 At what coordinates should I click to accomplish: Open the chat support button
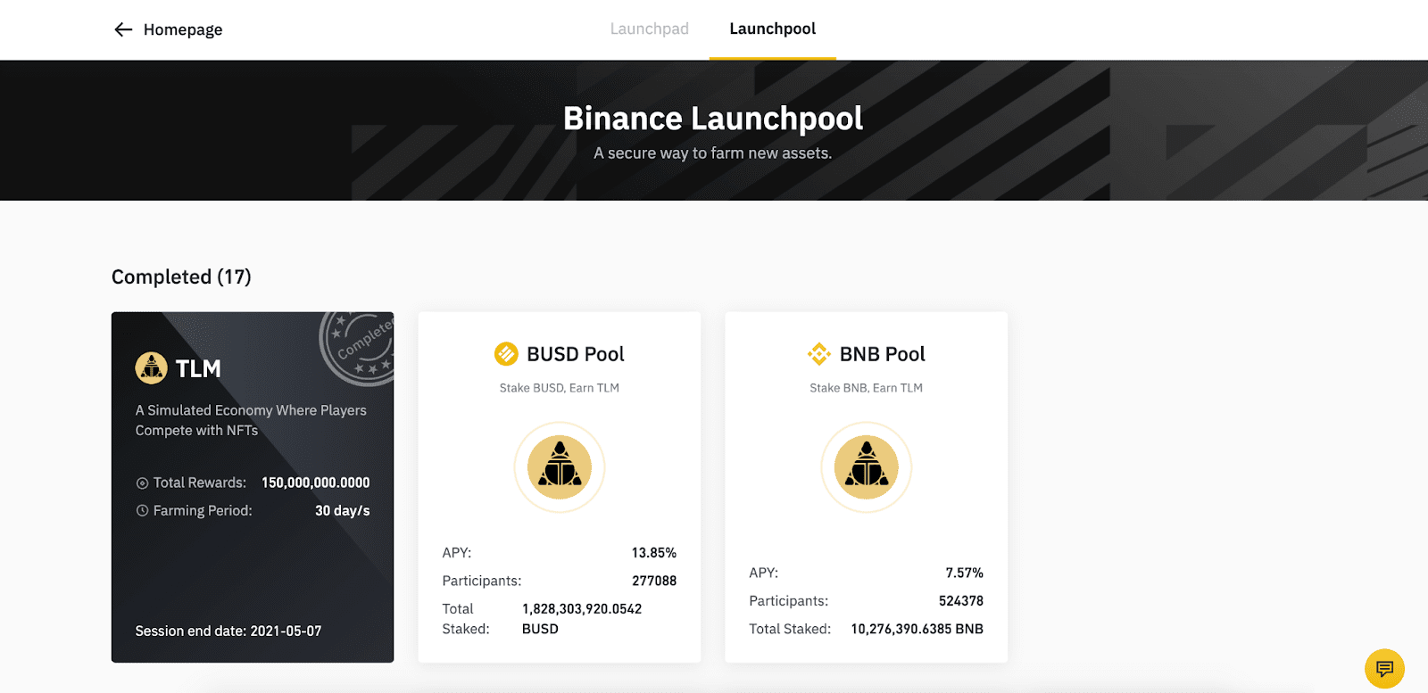click(x=1384, y=668)
